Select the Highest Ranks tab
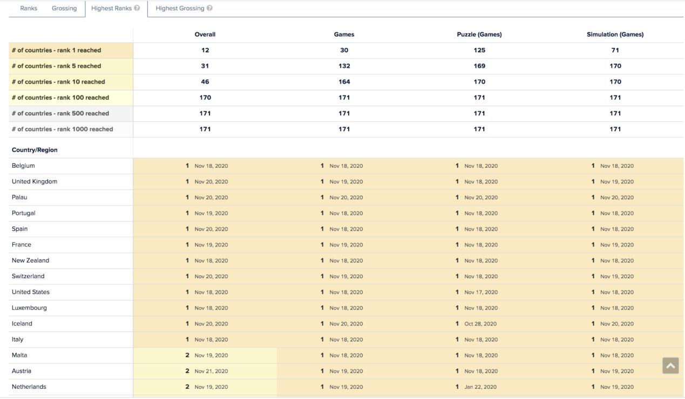 point(116,9)
